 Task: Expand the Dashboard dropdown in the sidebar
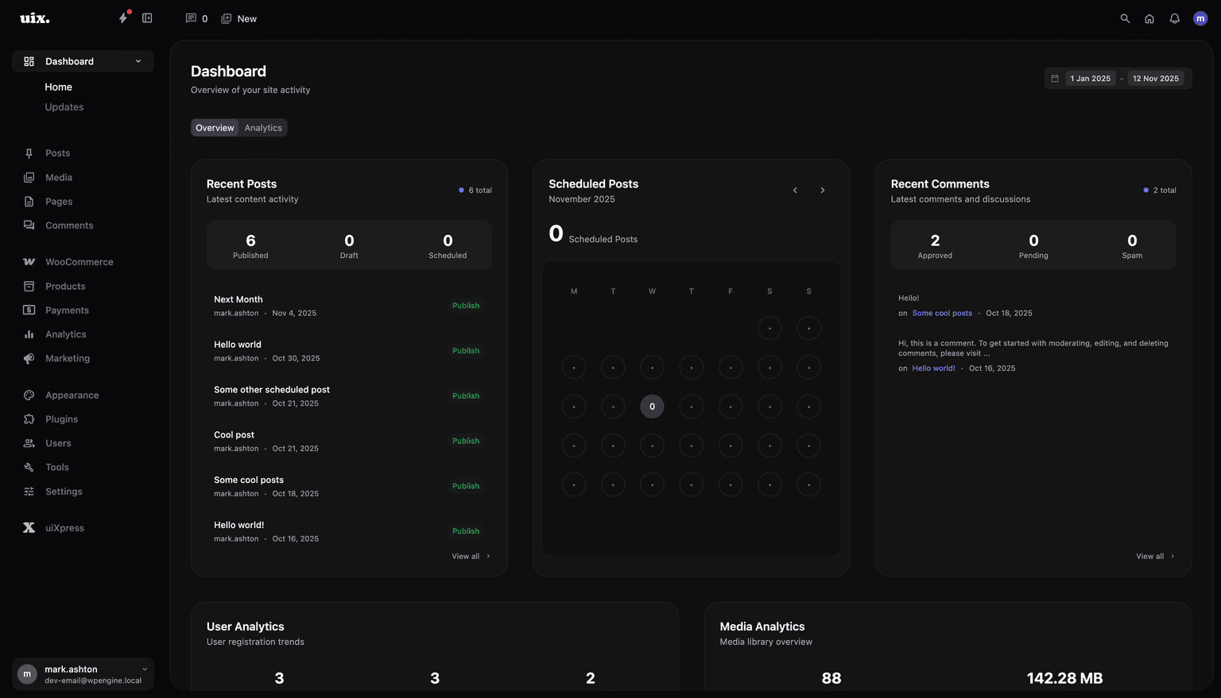138,61
